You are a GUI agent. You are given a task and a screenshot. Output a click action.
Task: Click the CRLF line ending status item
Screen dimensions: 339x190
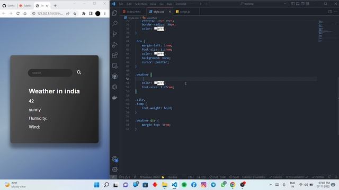(191, 177)
